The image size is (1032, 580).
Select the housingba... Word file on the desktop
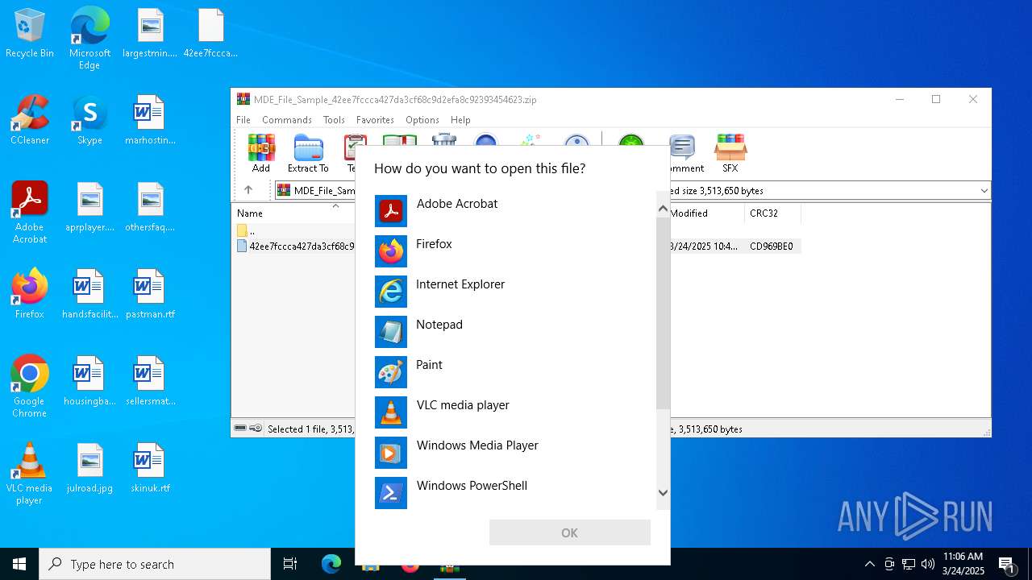[89, 382]
